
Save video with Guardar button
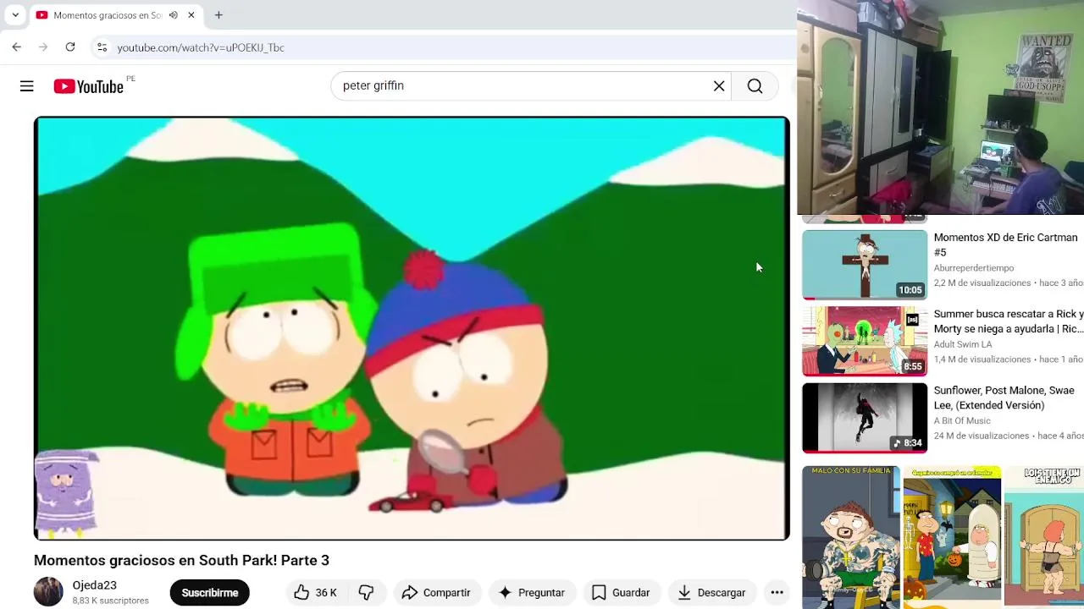coord(621,593)
